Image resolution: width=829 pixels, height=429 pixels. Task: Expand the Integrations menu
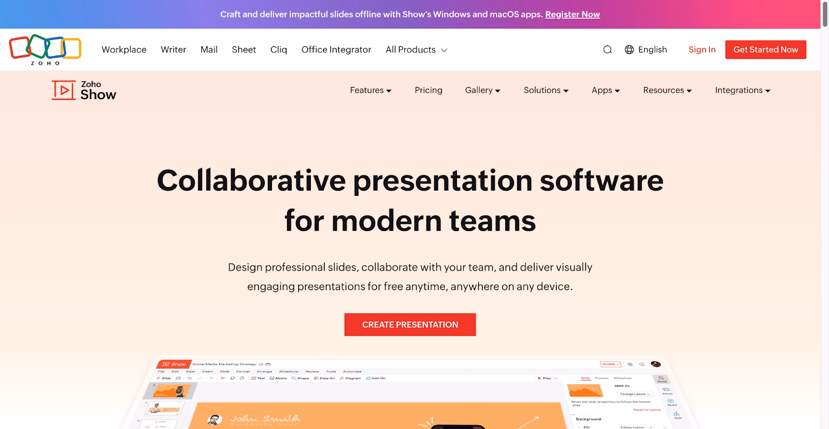[x=742, y=90]
